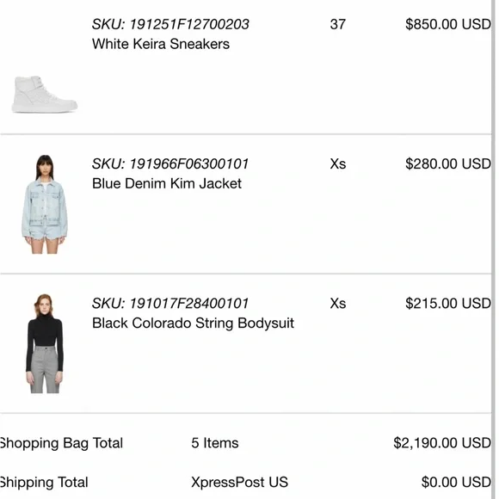Open the Black Colorado String Bodysuit image
The width and height of the screenshot is (499, 499).
coord(45,343)
